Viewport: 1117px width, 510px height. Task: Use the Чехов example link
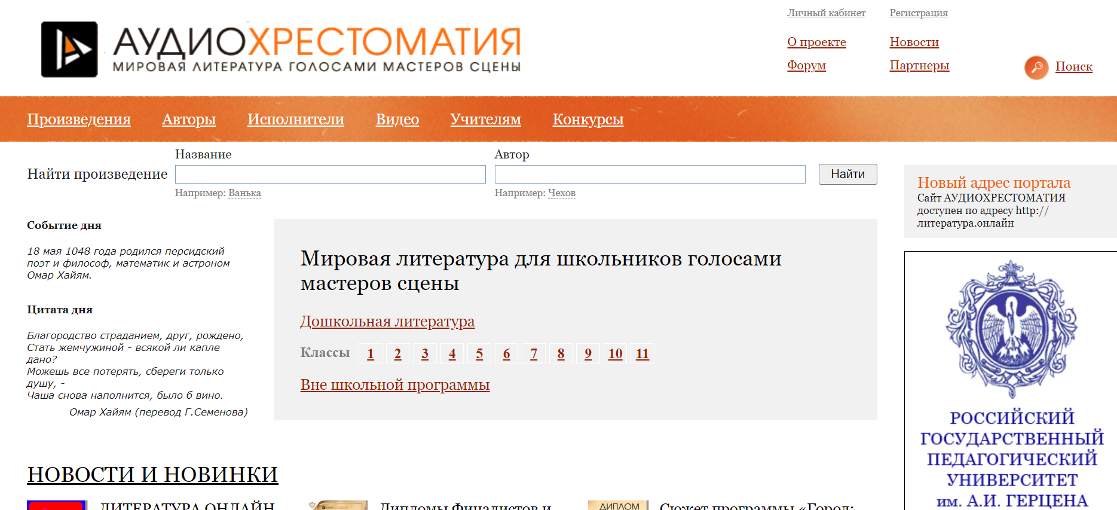(x=562, y=193)
